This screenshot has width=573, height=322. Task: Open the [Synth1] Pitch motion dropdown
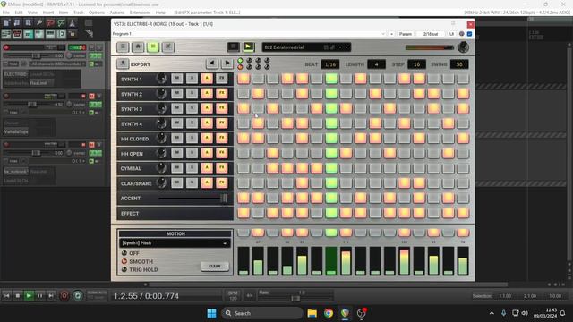coord(175,242)
